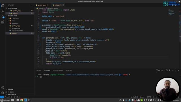Expand the __pycache__ folder

16,18
